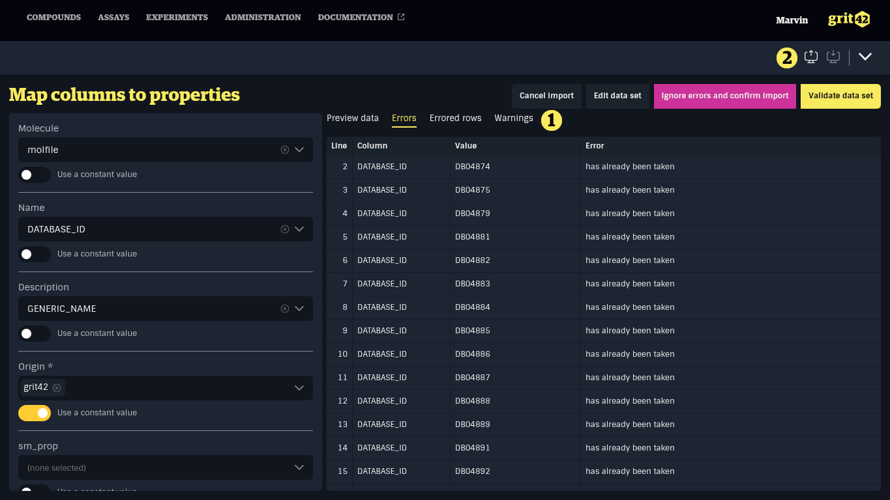
Task: Click the Edit data set button
Action: [x=617, y=96]
